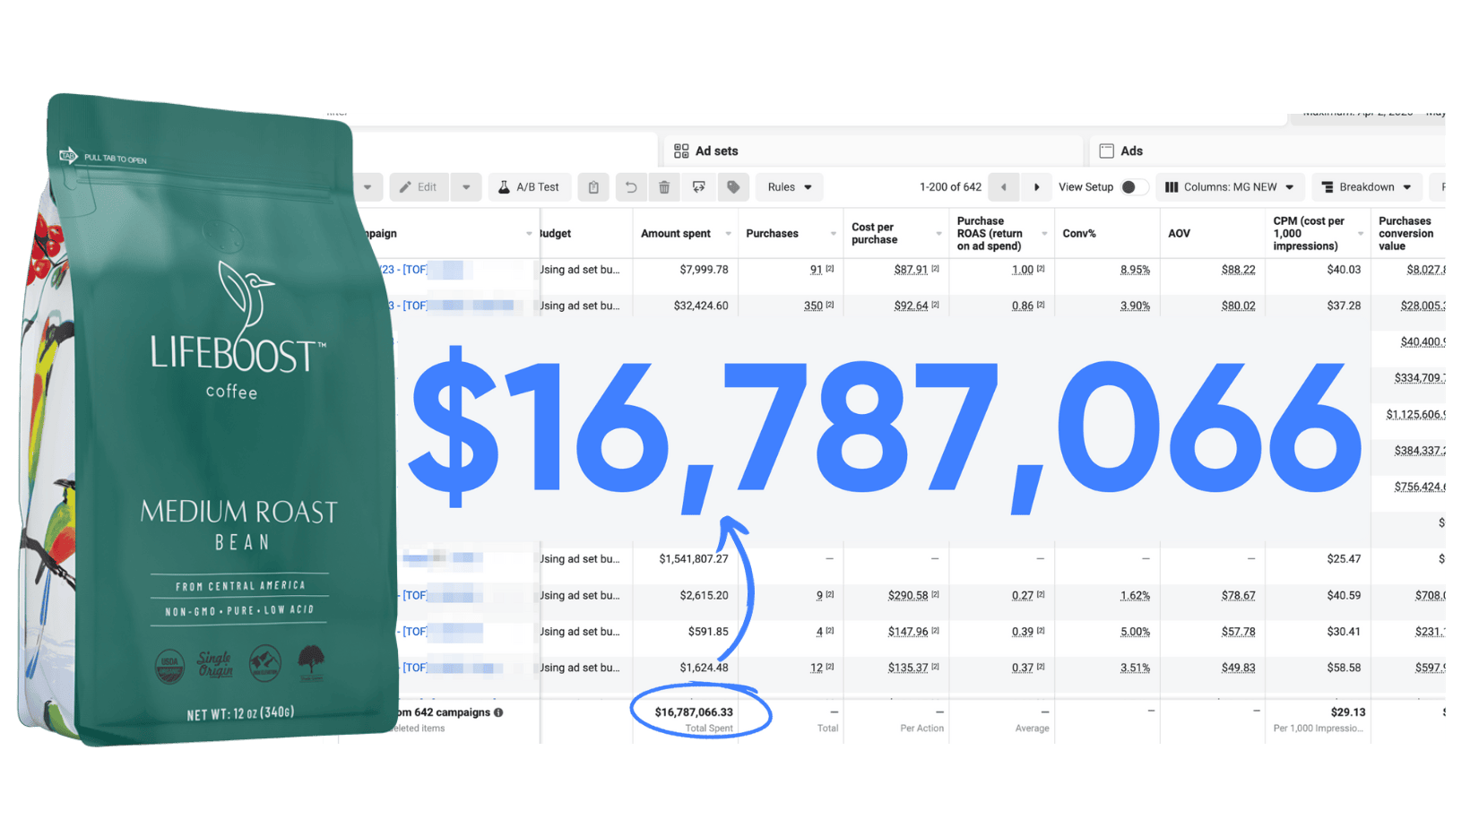
Task: Open Cost per purchase column arrow
Action: [x=938, y=234]
